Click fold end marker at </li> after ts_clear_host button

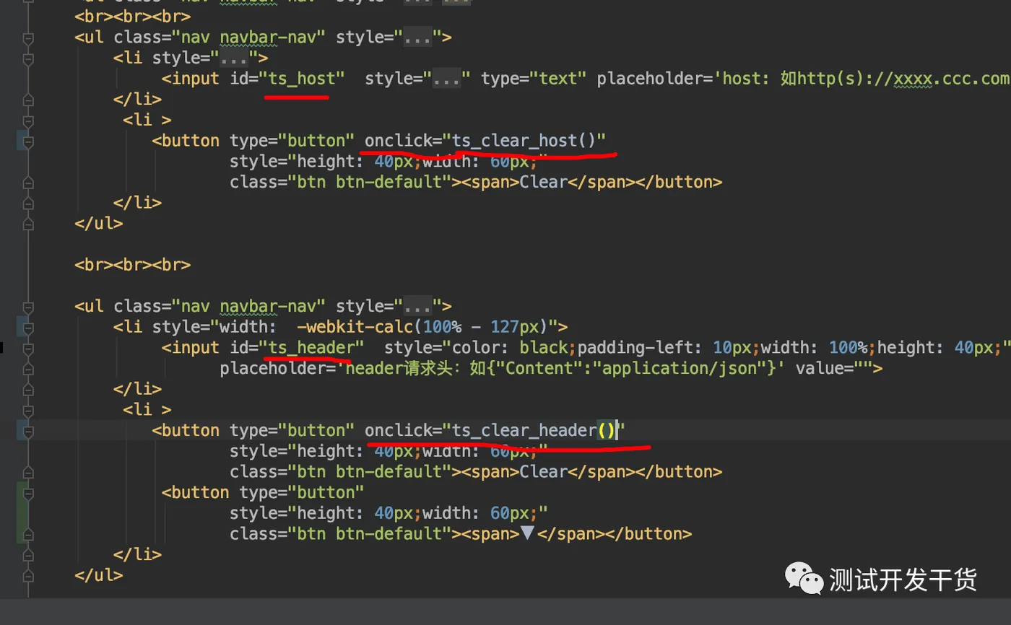pos(28,204)
